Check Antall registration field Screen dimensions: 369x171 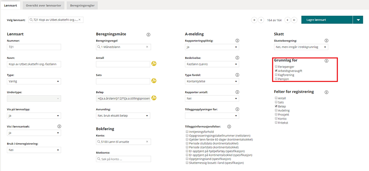click(x=276, y=98)
